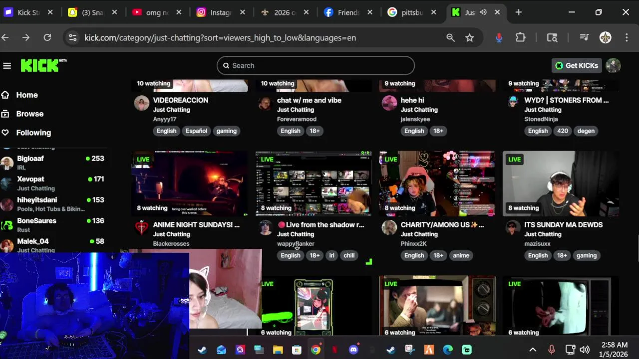
Task: Click the 420 tag under StonedNinja
Action: pos(563,131)
